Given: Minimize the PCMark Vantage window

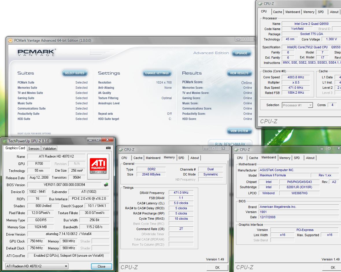Looking at the screenshot, I should tap(239, 39).
